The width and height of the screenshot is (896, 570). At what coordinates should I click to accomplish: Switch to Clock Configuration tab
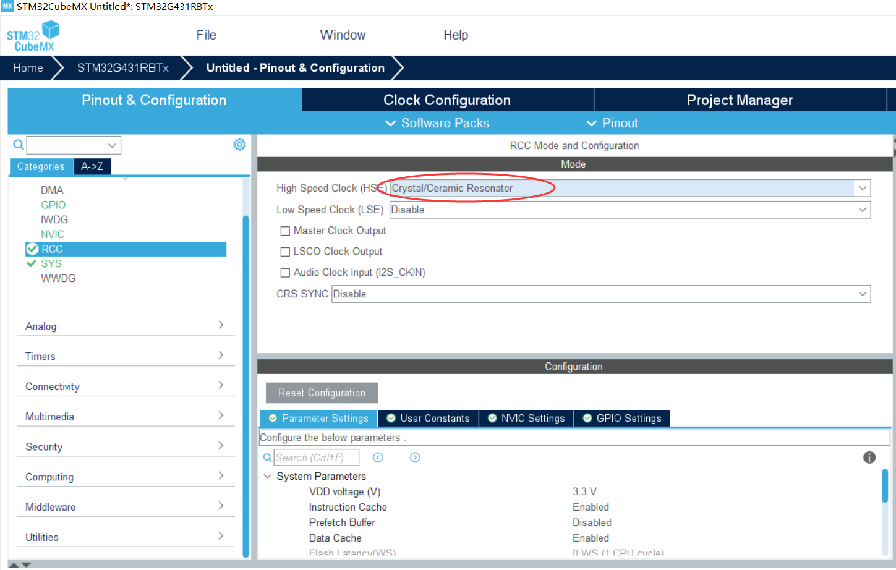(x=447, y=100)
